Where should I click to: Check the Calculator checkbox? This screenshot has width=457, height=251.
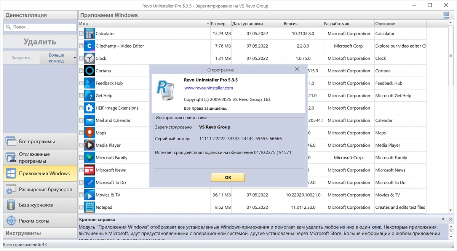(81, 34)
